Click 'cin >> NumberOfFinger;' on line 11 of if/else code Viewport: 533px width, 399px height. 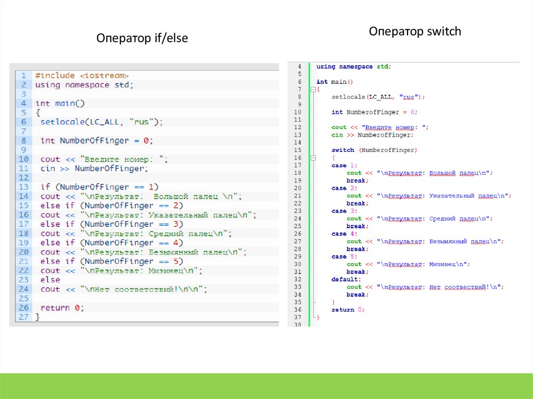94,169
